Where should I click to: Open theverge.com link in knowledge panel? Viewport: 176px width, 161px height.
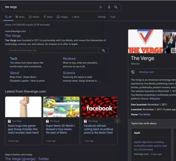[146, 72]
